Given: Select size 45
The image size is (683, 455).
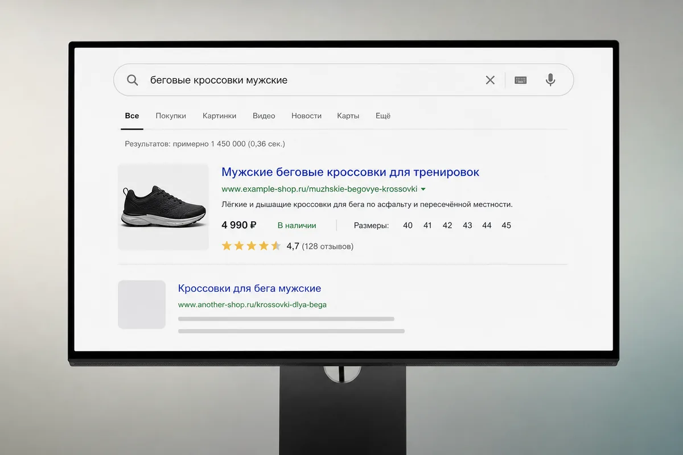Looking at the screenshot, I should [506, 225].
